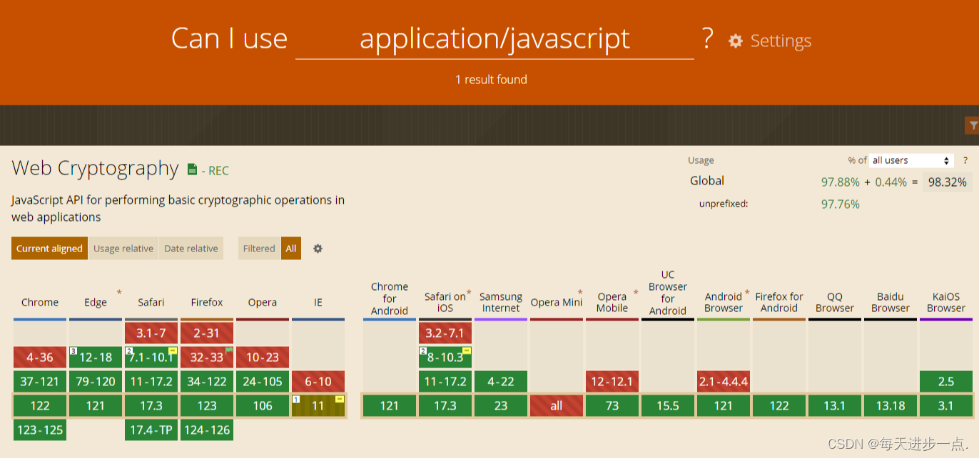The width and height of the screenshot is (979, 458).
Task: Click the Android Browser 2.1-4.4.4 cell
Action: pos(724,381)
